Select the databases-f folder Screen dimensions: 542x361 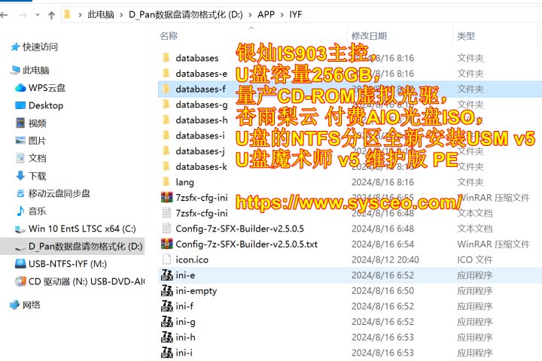[x=200, y=89]
